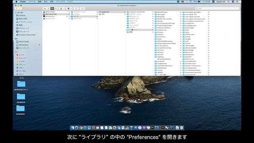The height and width of the screenshot is (143, 254).
Task: Expand arrow next to Safari folder
Action: tap(181, 39)
